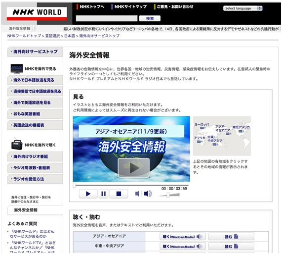
Task: Click 聴く(WindowsMedia) for アジア・オセアニア
Action: pyautogui.click(x=182, y=237)
